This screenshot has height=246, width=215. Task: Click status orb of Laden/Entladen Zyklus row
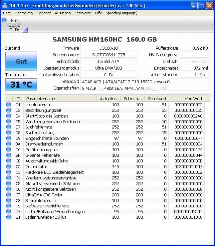coord(9,217)
